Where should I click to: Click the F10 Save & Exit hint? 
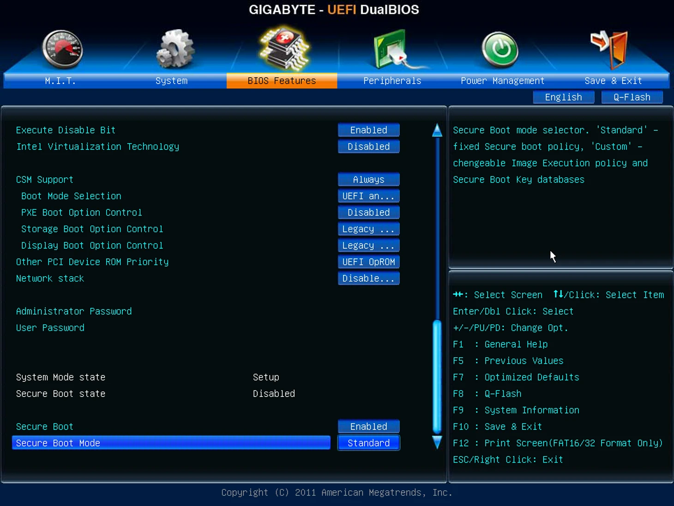click(x=498, y=427)
